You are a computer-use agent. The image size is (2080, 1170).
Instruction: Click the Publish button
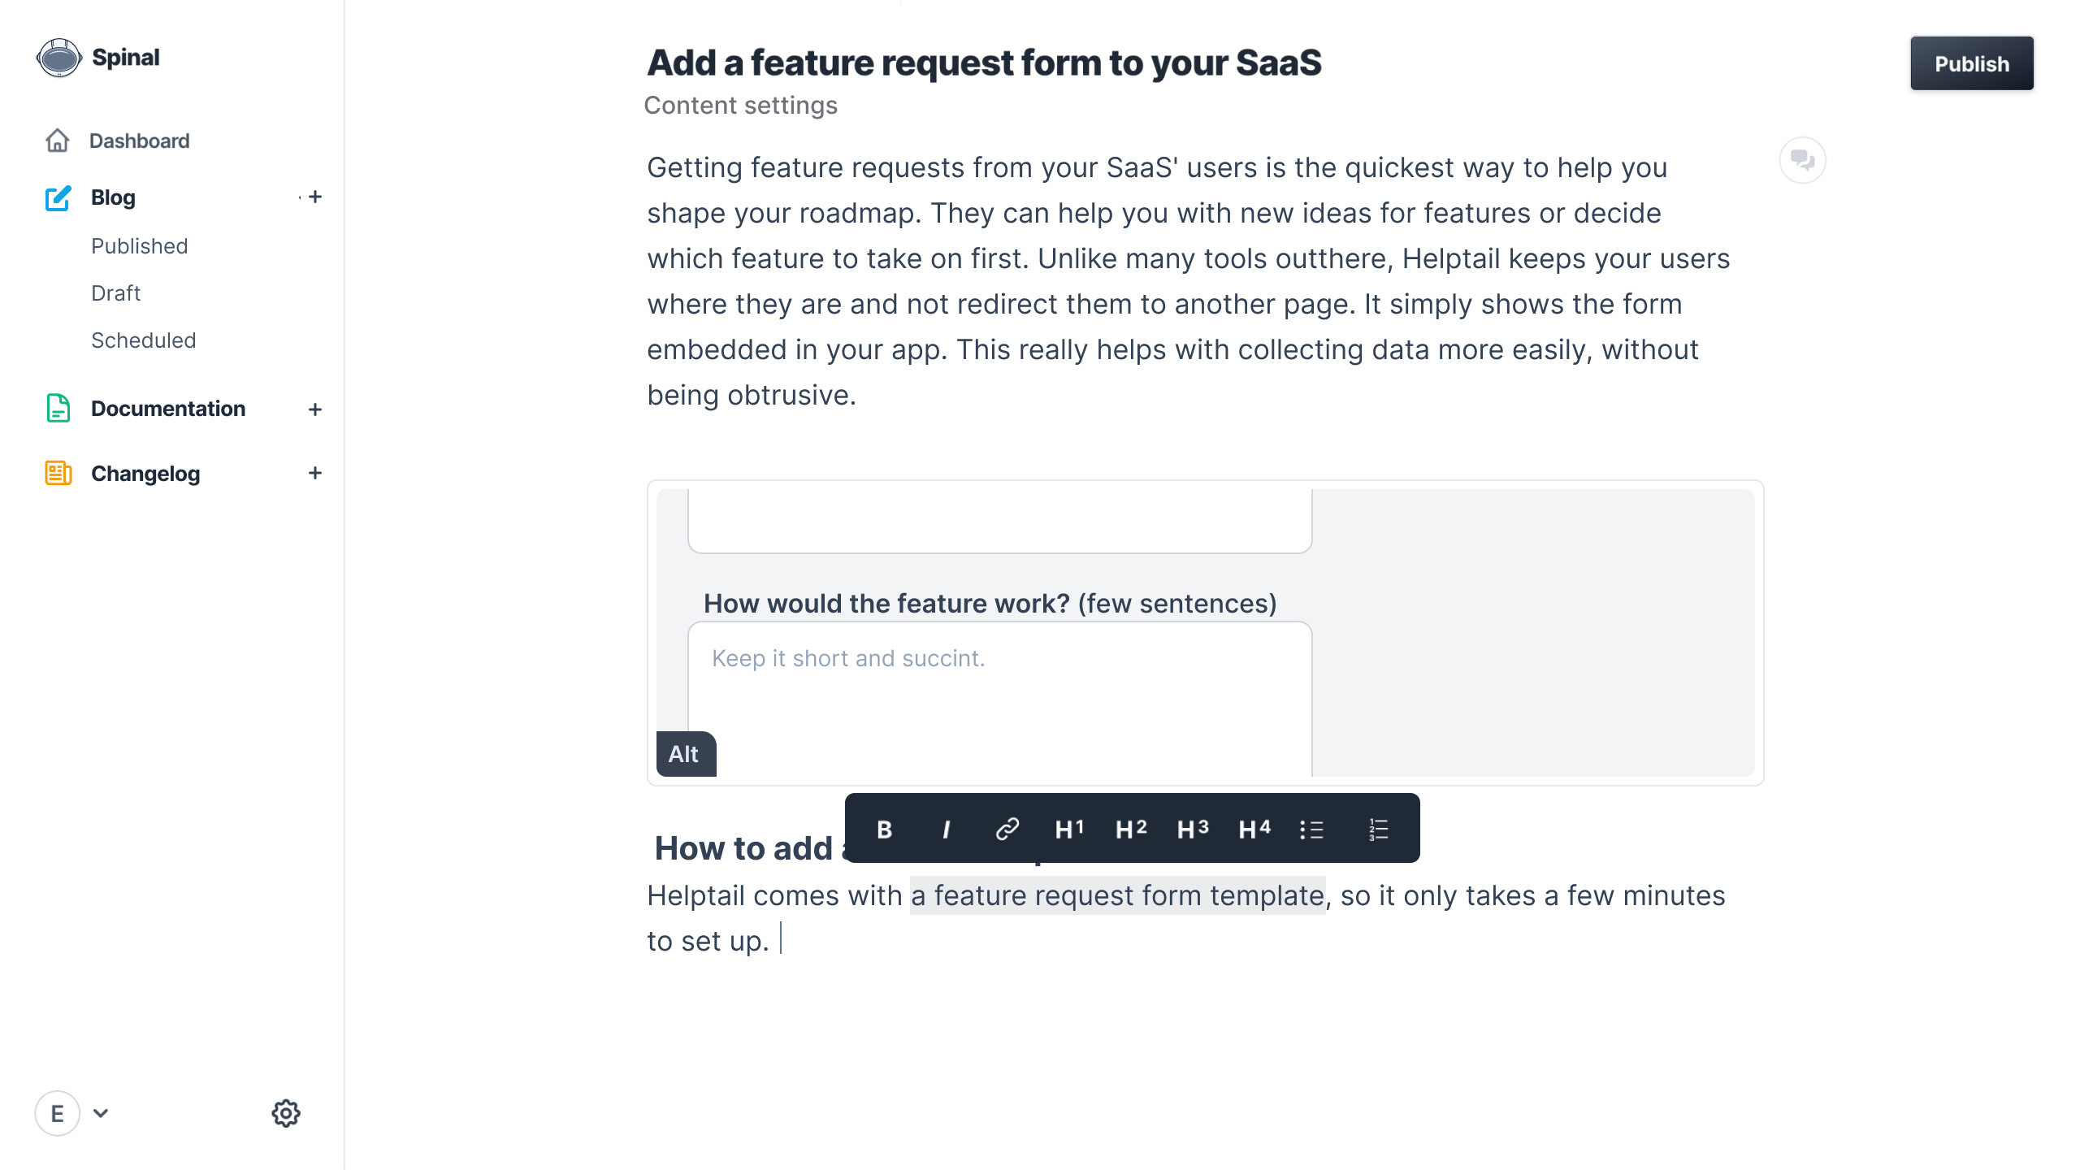pyautogui.click(x=1972, y=63)
